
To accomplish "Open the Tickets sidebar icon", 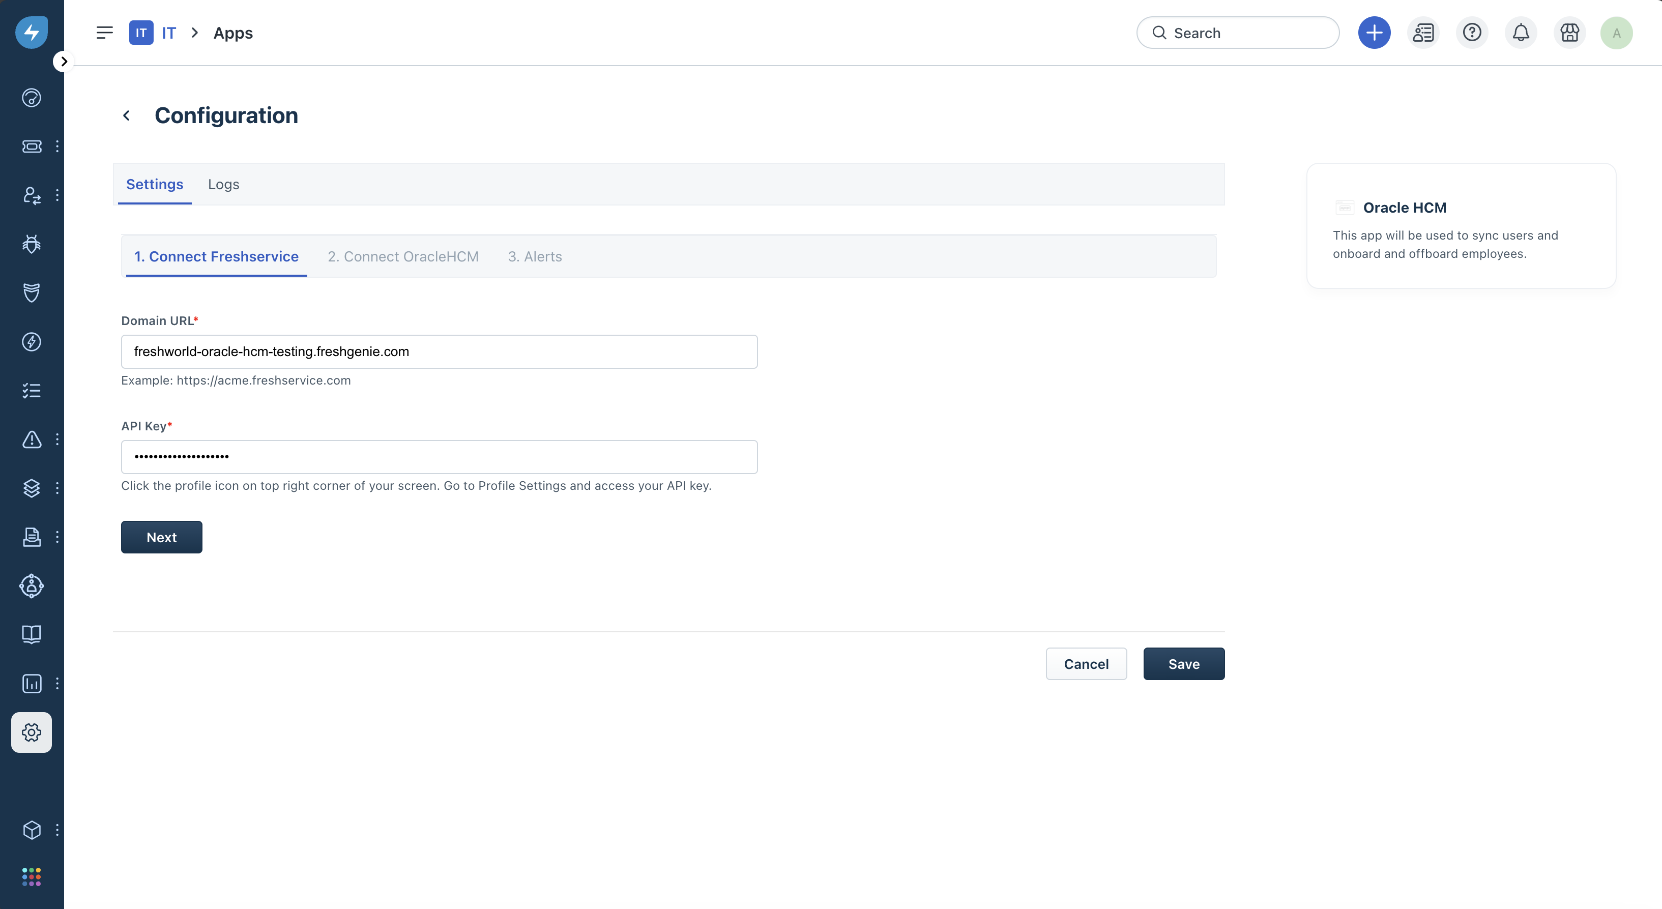I will 32,146.
